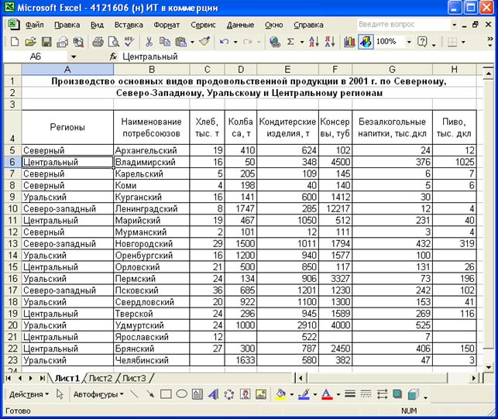Screen dimensions: 498x419
Task: Open the Действия drawing actions button
Action: pyautogui.click(x=26, y=394)
